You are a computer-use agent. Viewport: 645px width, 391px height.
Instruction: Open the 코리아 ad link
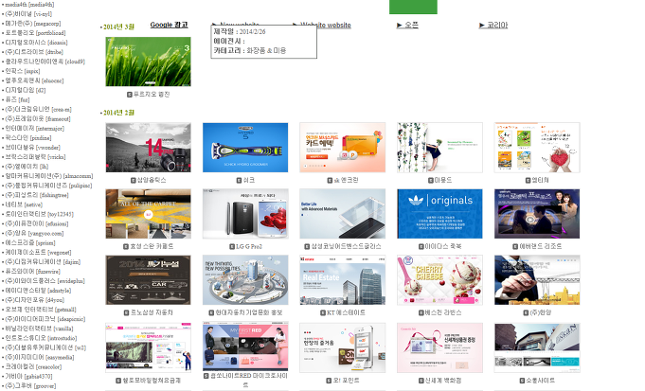coord(493,25)
